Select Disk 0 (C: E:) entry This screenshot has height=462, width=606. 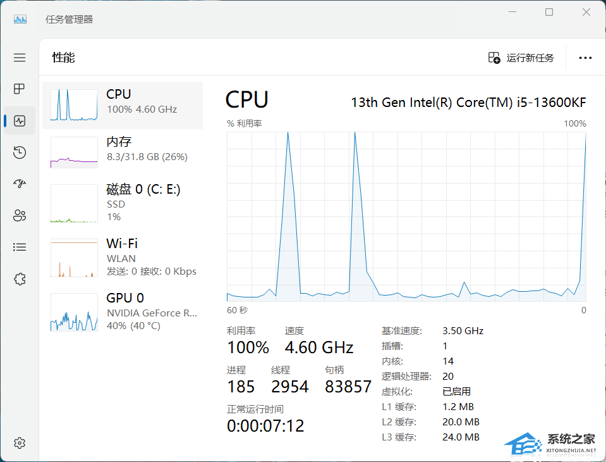123,203
